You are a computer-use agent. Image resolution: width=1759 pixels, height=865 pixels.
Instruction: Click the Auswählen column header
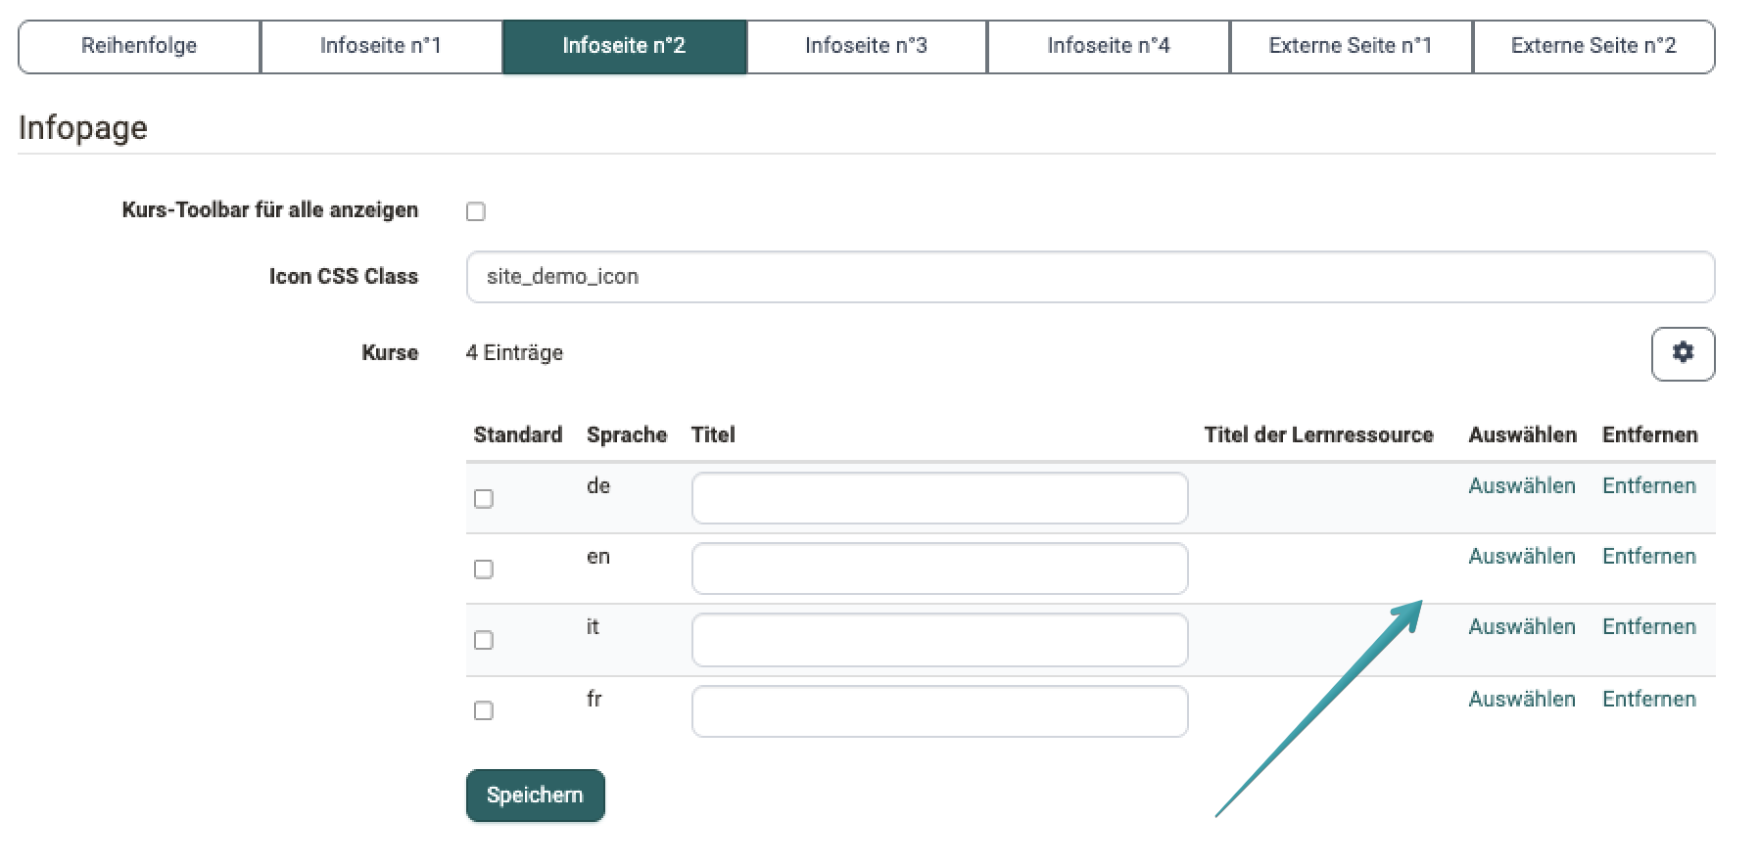point(1523,435)
